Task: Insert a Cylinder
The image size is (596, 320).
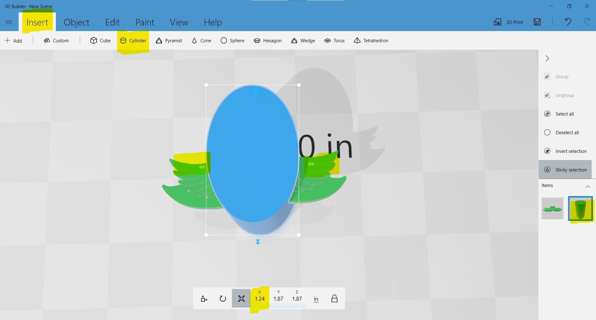Action: point(133,41)
